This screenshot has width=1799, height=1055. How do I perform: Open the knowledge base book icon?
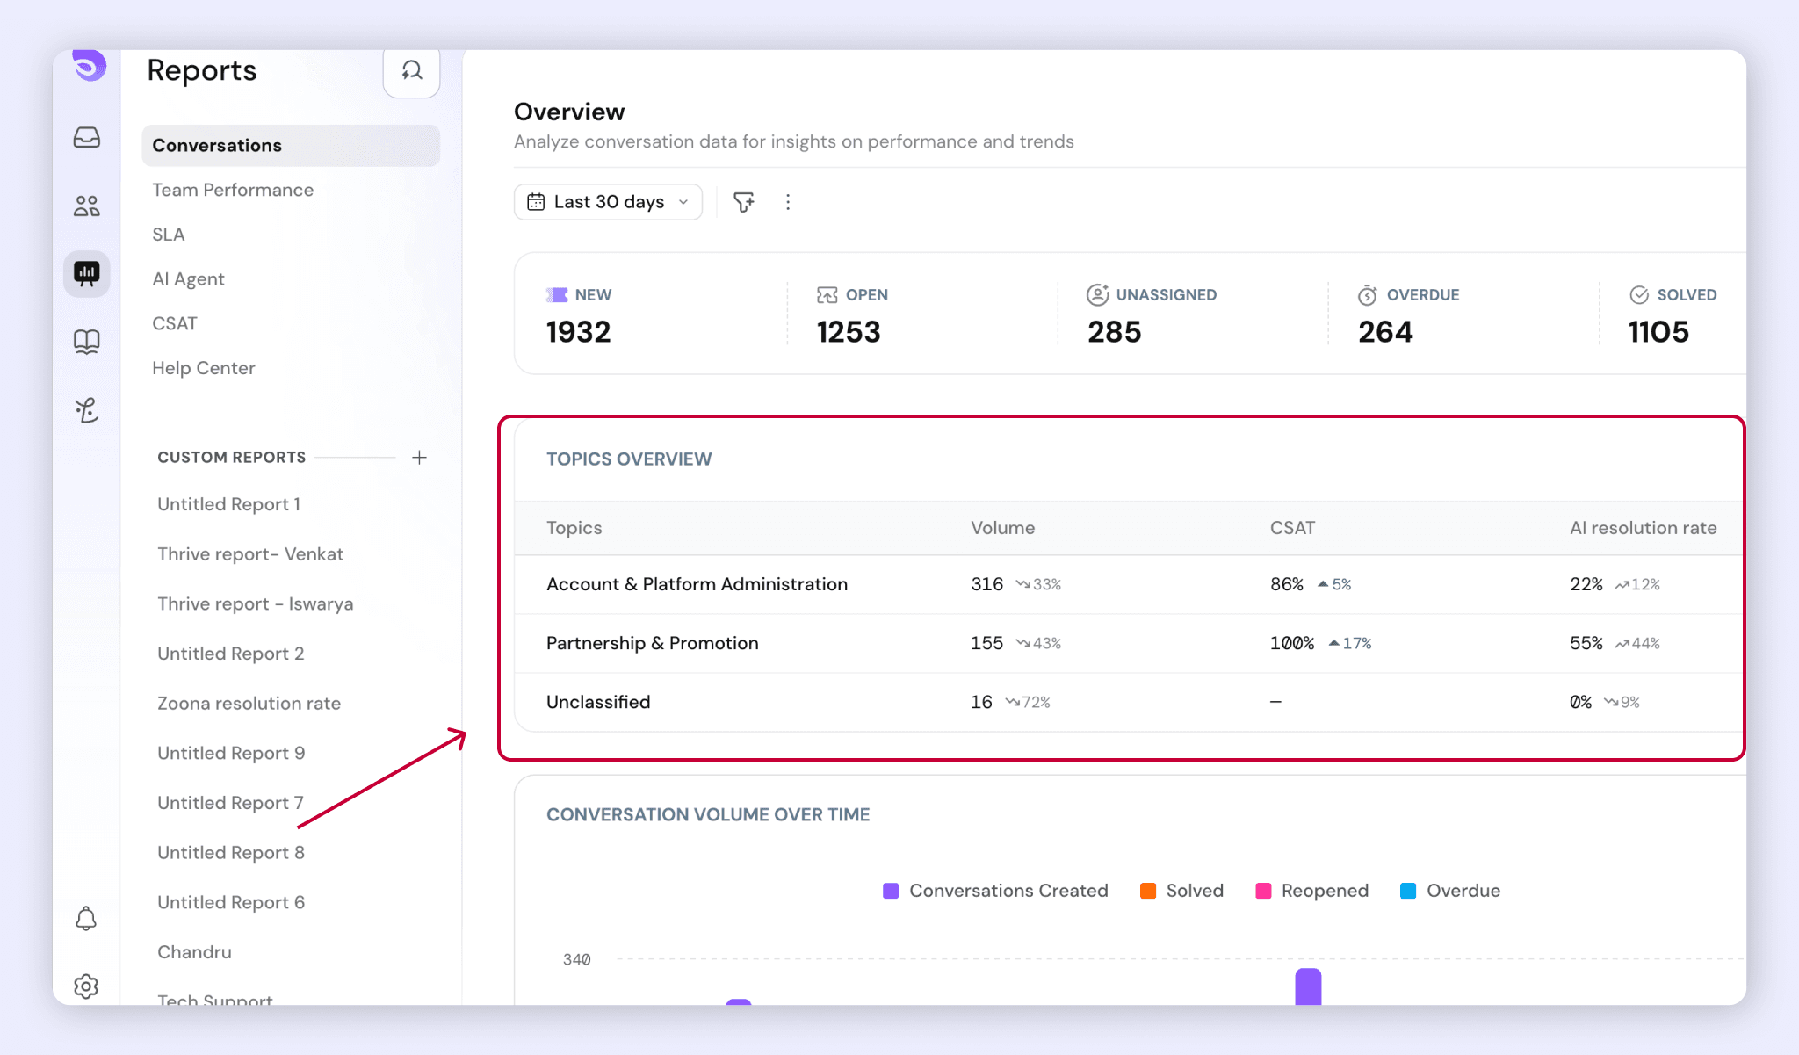coord(86,341)
